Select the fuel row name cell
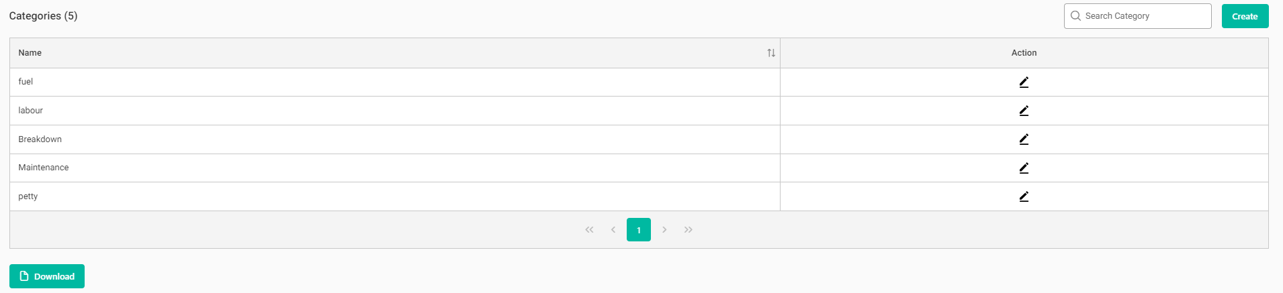The width and height of the screenshot is (1283, 293). [26, 82]
